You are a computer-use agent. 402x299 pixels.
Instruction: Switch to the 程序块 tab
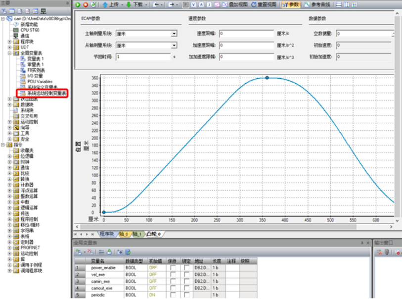click(106, 234)
